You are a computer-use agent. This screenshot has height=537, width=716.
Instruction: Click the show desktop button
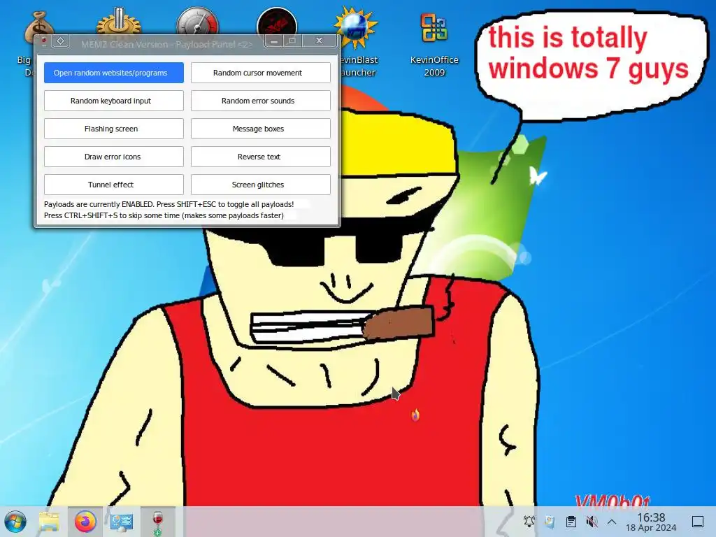(698, 522)
